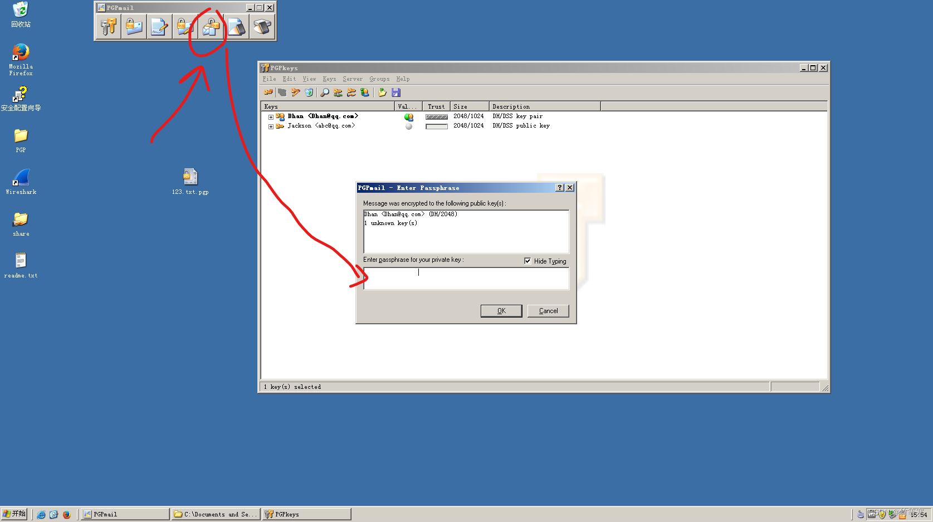Click Send key to server icon in PGPkeys
The height and width of the screenshot is (522, 933).
tap(338, 92)
